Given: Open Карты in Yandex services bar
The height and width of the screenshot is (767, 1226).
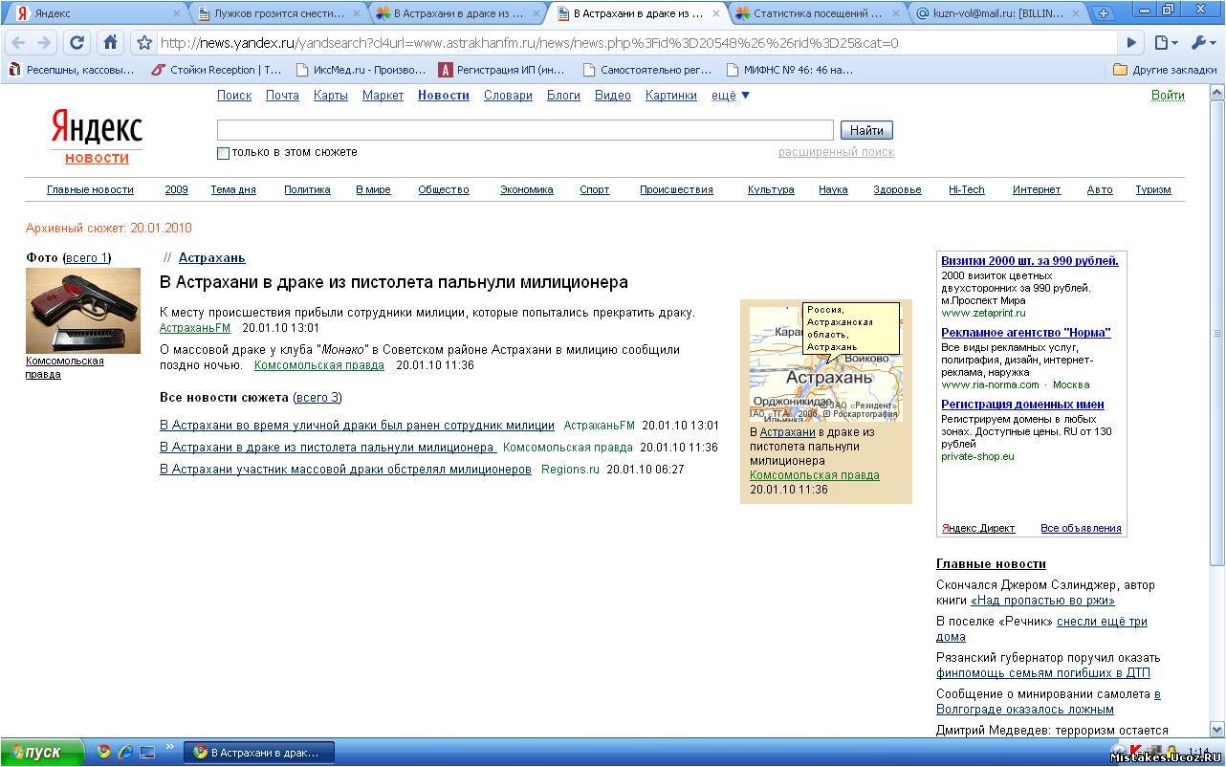Looking at the screenshot, I should coord(330,95).
